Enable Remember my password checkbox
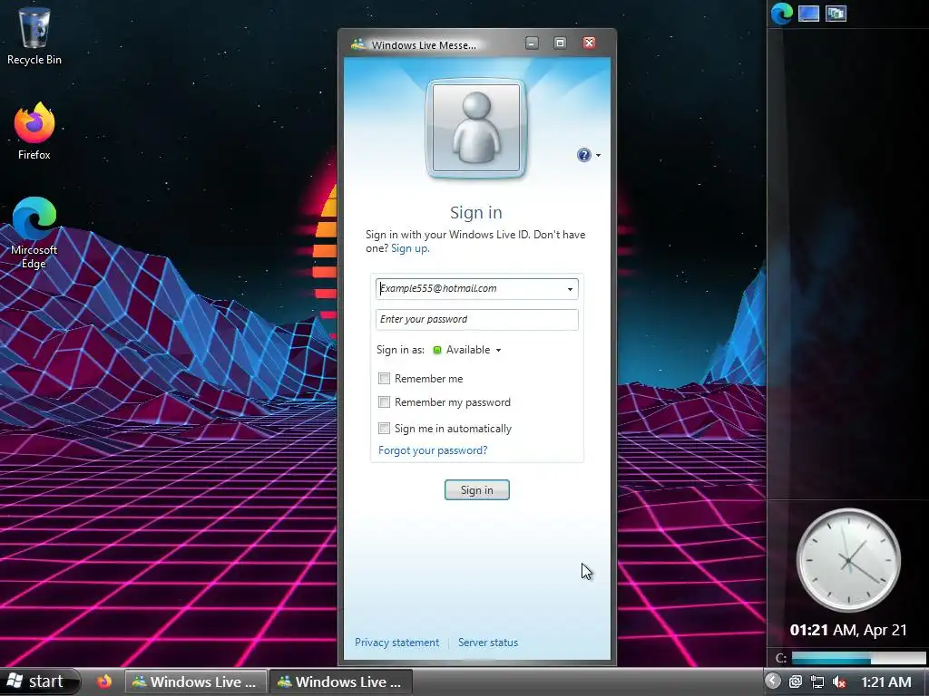The width and height of the screenshot is (929, 696). click(385, 402)
